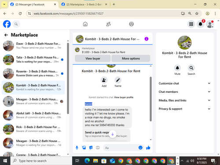The image size is (220, 165).
Task: Reload the browser page
Action: (x=20, y=14)
